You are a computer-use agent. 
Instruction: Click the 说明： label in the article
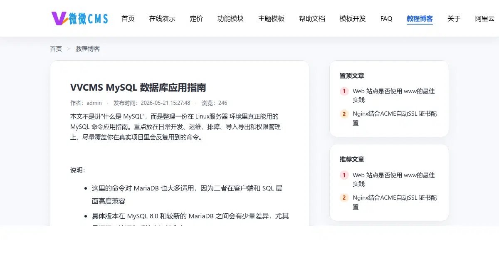coord(78,170)
